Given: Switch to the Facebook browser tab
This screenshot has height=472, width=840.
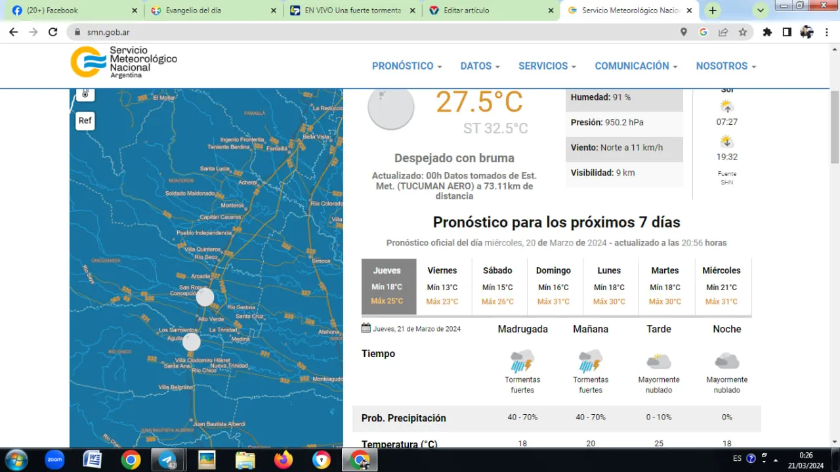Looking at the screenshot, I should pos(72,10).
